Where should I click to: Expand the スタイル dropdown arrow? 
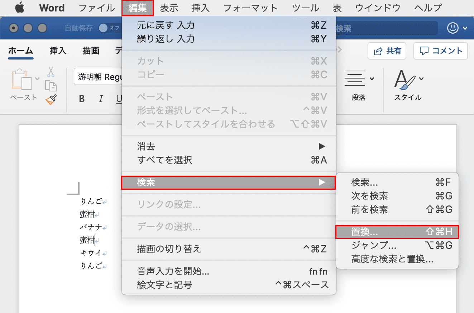421,79
